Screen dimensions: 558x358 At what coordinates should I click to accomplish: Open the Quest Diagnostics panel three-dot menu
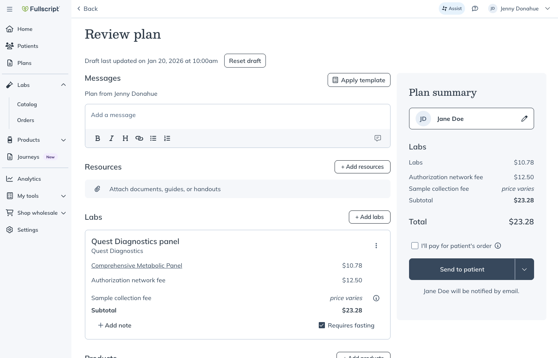[x=376, y=246]
